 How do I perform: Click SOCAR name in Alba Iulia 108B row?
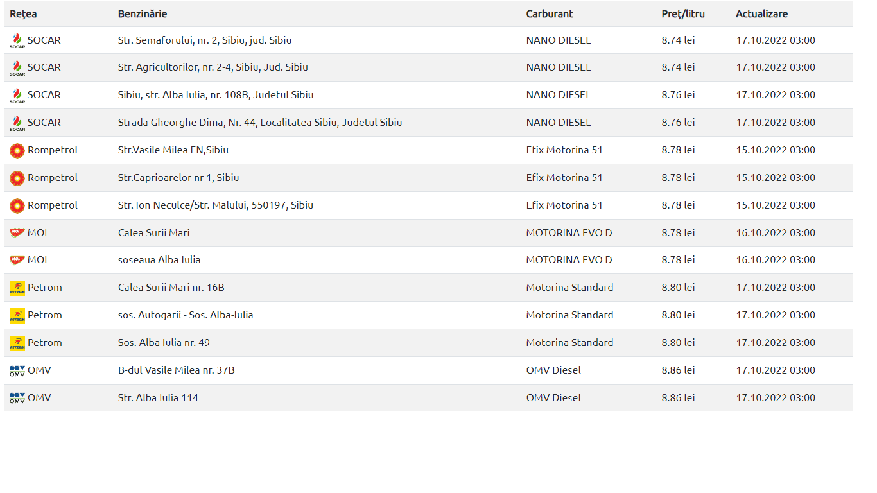(x=44, y=94)
